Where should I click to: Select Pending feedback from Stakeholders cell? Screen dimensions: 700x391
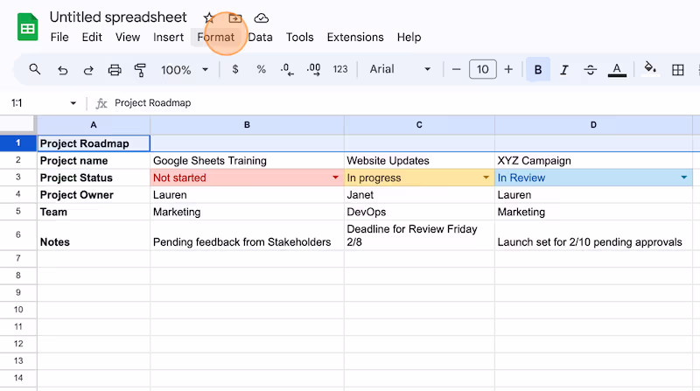(247, 235)
